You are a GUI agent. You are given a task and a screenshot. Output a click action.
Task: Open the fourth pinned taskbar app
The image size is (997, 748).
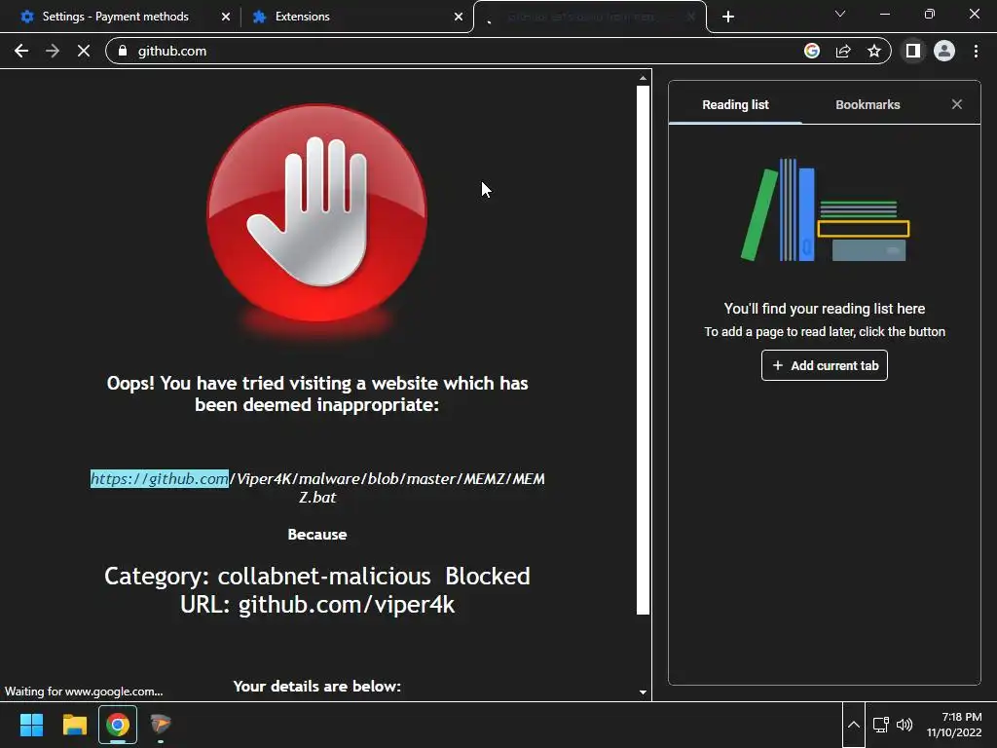pos(161,725)
